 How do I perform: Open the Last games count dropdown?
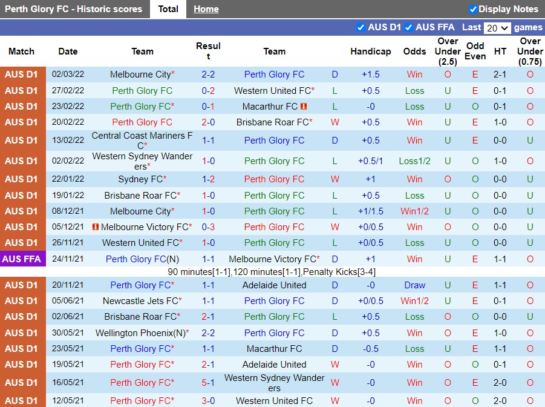pyautogui.click(x=497, y=28)
